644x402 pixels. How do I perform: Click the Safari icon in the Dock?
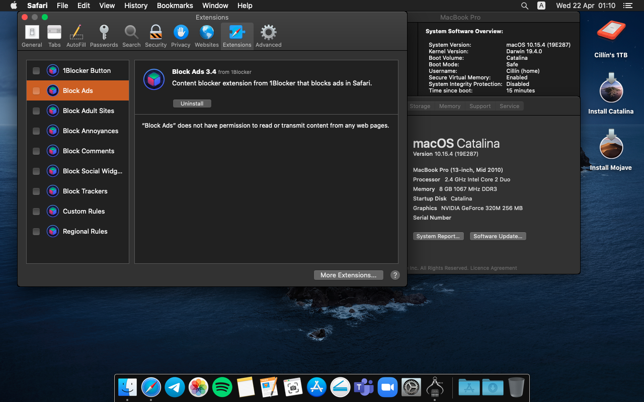pos(151,387)
